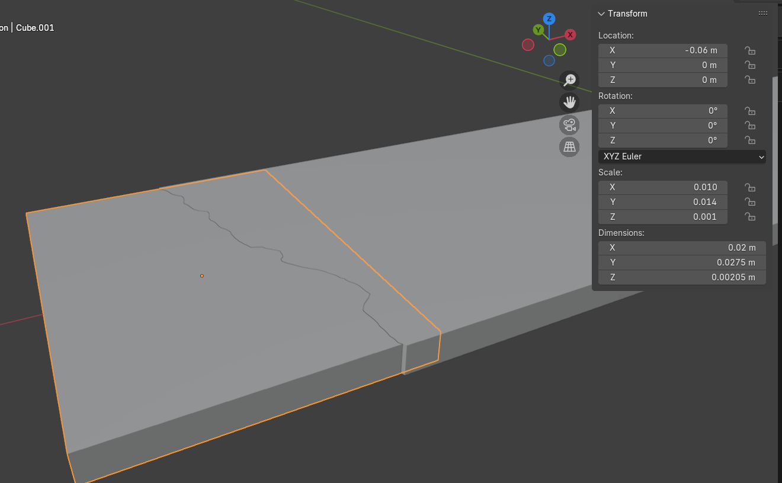This screenshot has height=483, width=782.
Task: Click the Dimensions Z field showing 0.00205 m
Action: (x=681, y=277)
